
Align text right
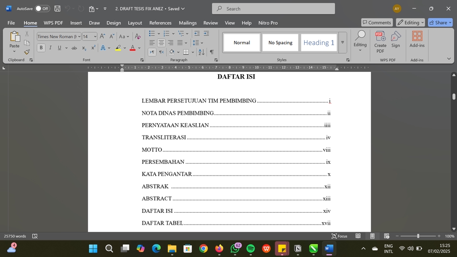(171, 43)
